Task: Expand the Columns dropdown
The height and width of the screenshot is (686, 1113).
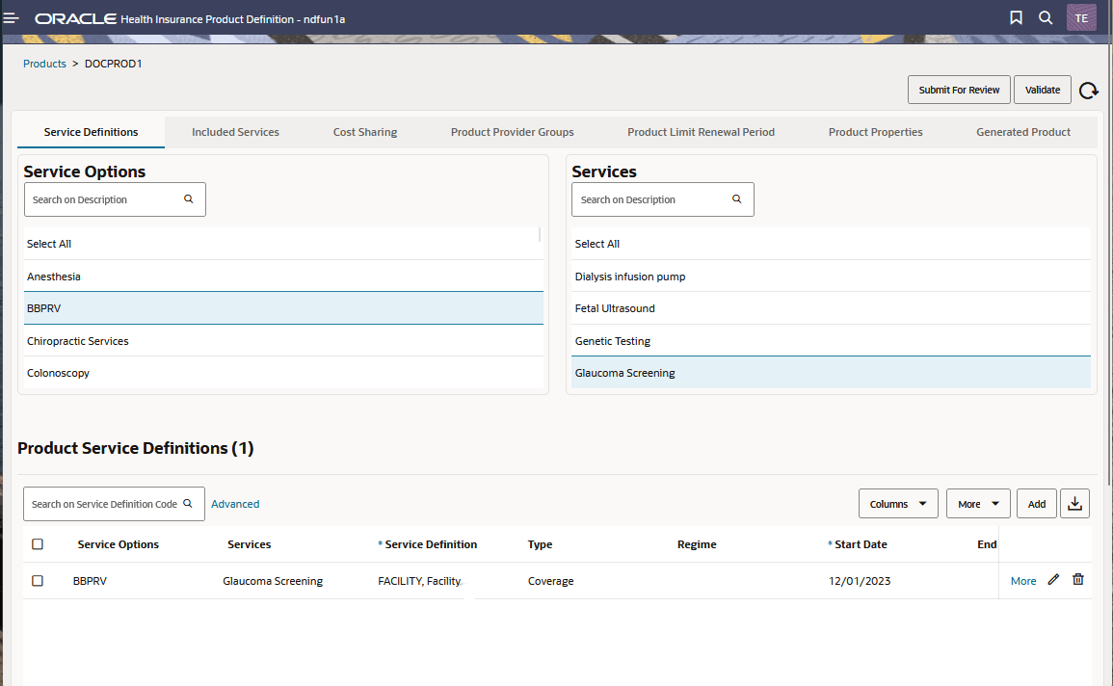Action: 898,504
